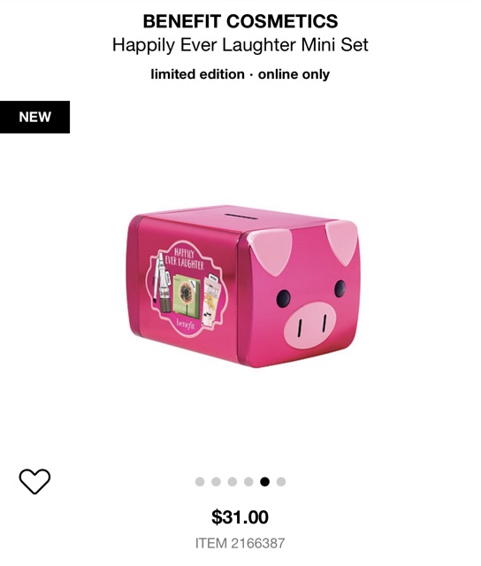Go to the first image carousel dot
Screen dimensions: 481x566
click(200, 481)
